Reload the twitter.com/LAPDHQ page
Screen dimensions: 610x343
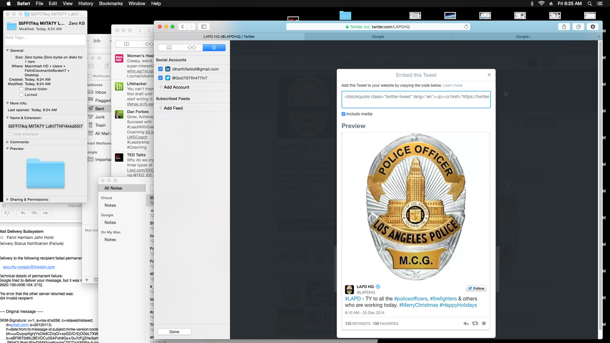click(466, 26)
